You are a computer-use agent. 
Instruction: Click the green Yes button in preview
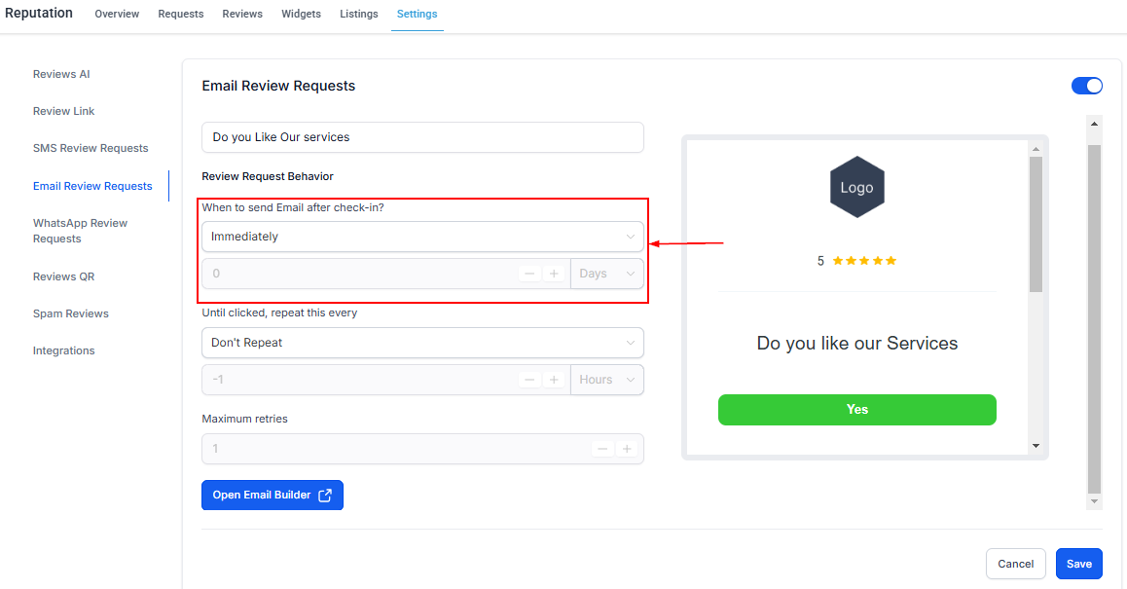856,409
